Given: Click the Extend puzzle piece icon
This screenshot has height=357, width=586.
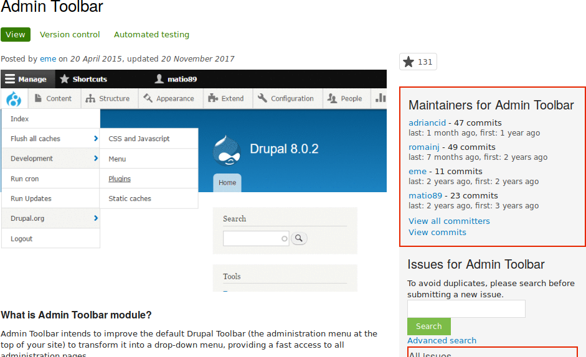Looking at the screenshot, I should 212,98.
